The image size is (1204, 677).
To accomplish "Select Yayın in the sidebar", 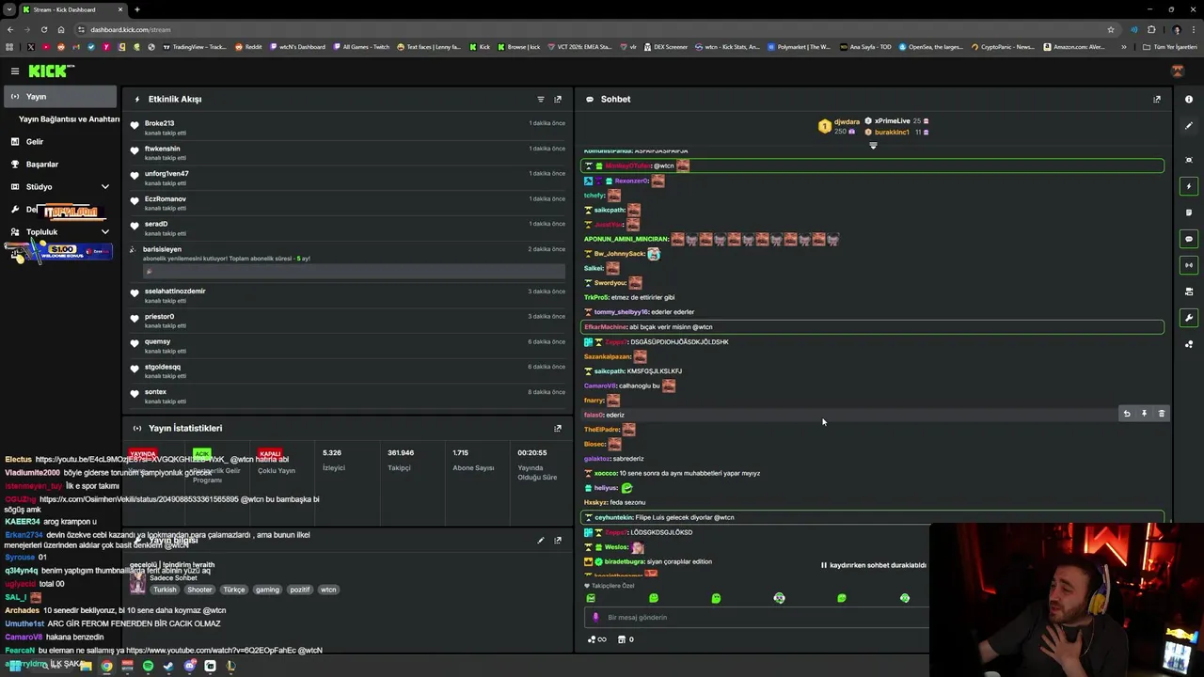I will [x=60, y=97].
